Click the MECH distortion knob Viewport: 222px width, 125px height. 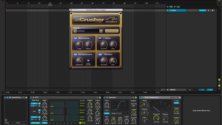pyautogui.click(x=88, y=44)
